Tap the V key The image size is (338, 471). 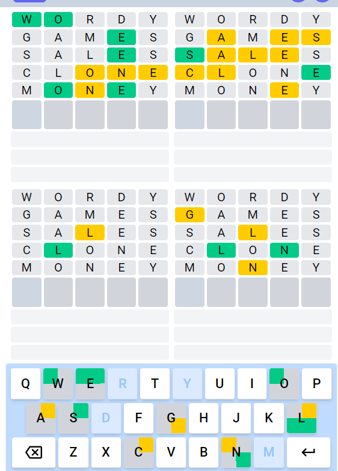171,452
